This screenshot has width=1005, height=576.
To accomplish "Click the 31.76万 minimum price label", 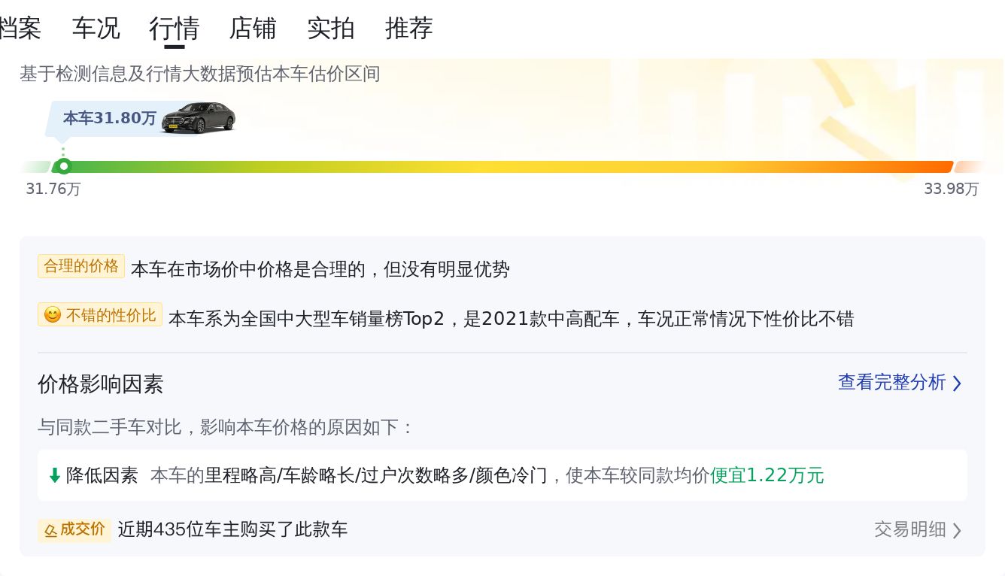I will coord(53,189).
